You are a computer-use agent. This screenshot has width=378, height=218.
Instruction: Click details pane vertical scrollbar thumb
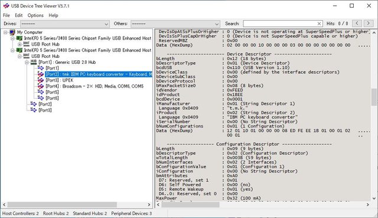click(x=374, y=97)
